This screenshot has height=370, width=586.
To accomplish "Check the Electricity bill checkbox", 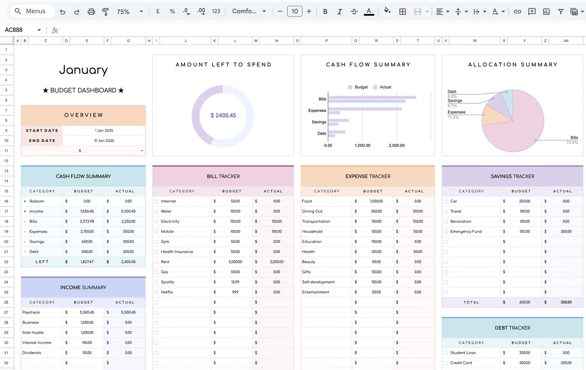I will click(x=156, y=222).
